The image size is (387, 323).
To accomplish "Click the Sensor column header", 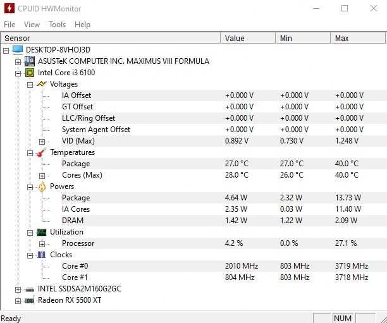I will tap(110, 39).
